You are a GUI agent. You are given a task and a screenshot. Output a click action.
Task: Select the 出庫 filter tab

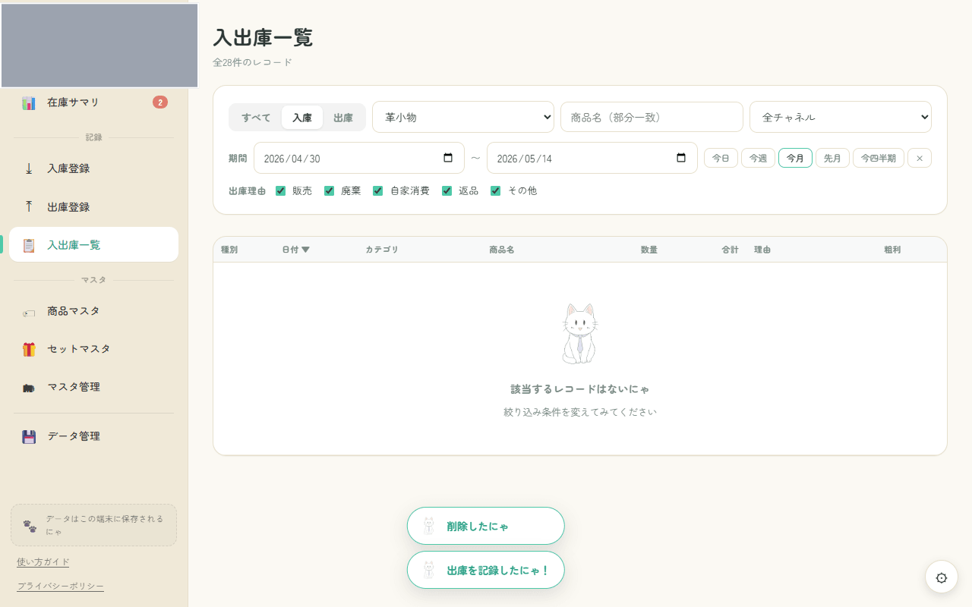click(x=343, y=118)
